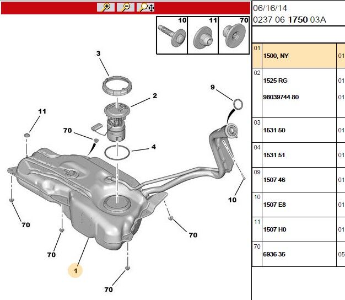Screen dimensions: 345x300
Task: Select bolt thumbnail number 10
Action: point(172,35)
